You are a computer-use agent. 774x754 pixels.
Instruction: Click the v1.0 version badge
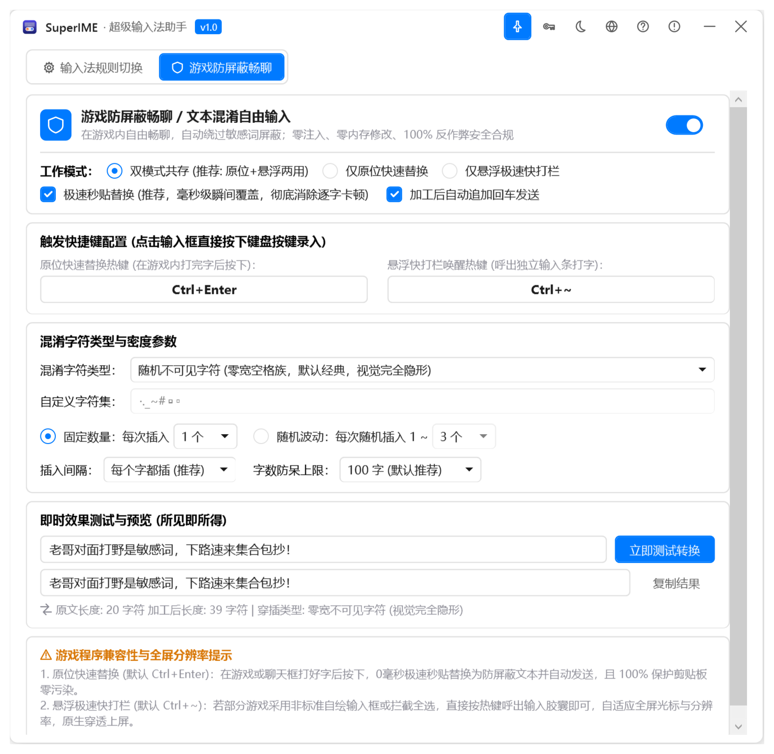click(x=208, y=27)
